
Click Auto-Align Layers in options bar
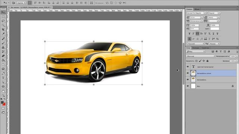tap(91, 3)
